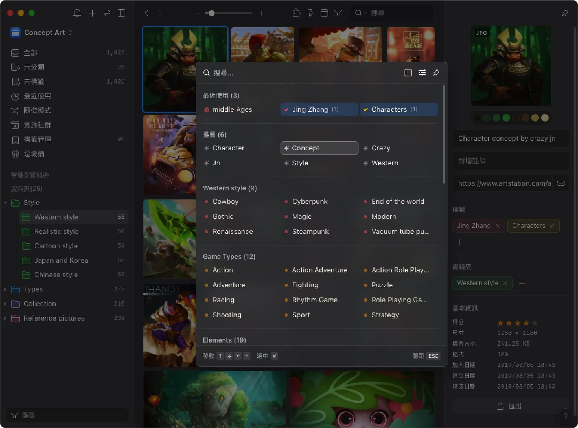This screenshot has width=578, height=428.
Task: Collapse the Style folder
Action: point(5,203)
